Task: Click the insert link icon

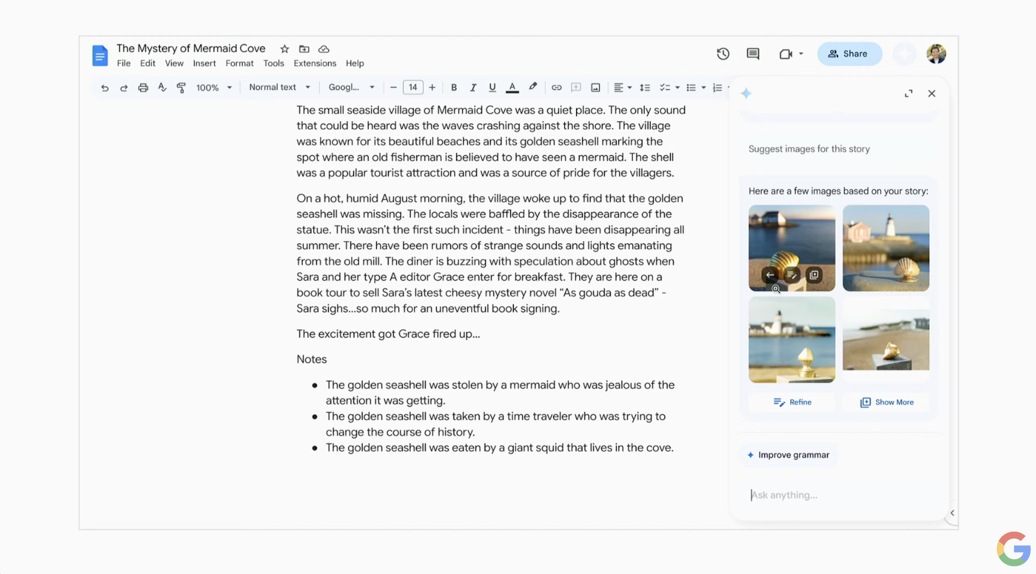Action: click(x=556, y=87)
